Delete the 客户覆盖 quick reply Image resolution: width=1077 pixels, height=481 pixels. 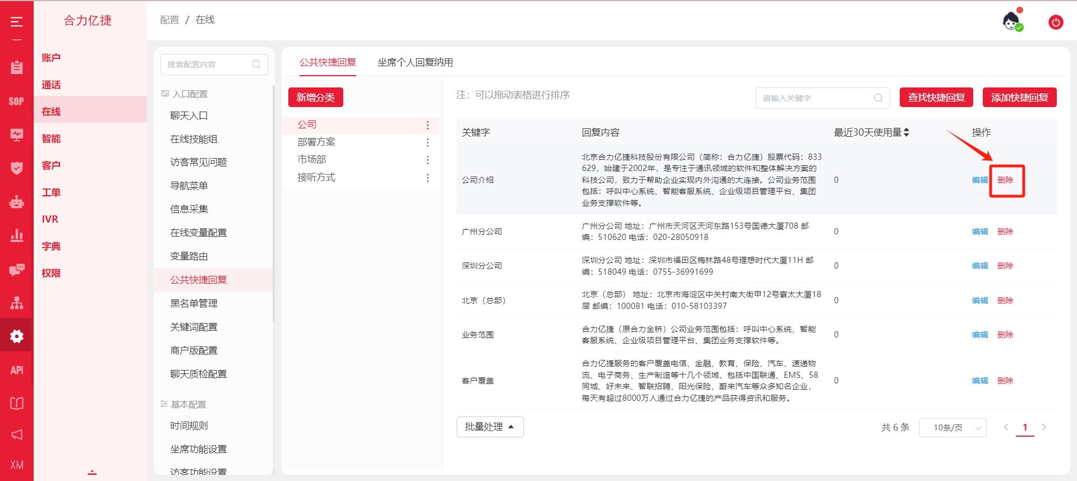pos(1005,381)
